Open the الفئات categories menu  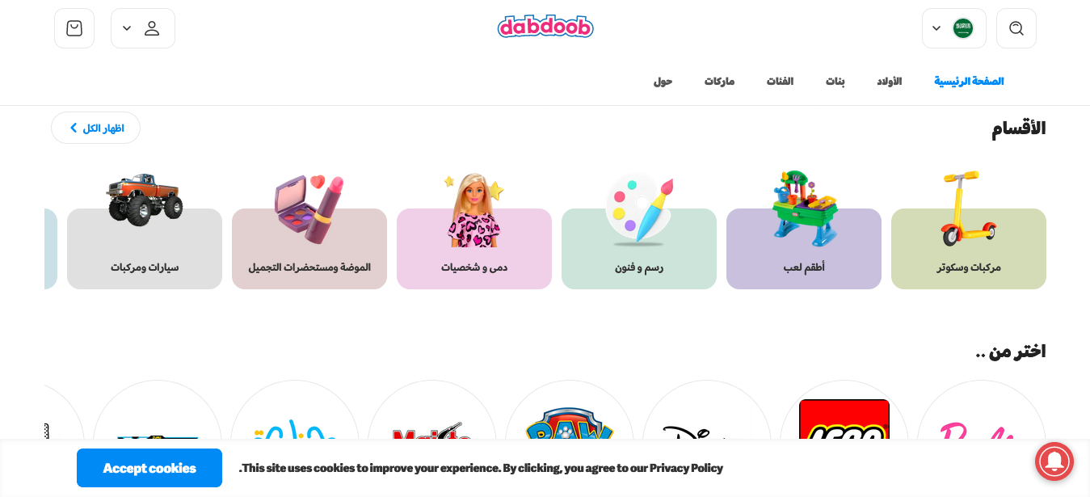(x=780, y=82)
